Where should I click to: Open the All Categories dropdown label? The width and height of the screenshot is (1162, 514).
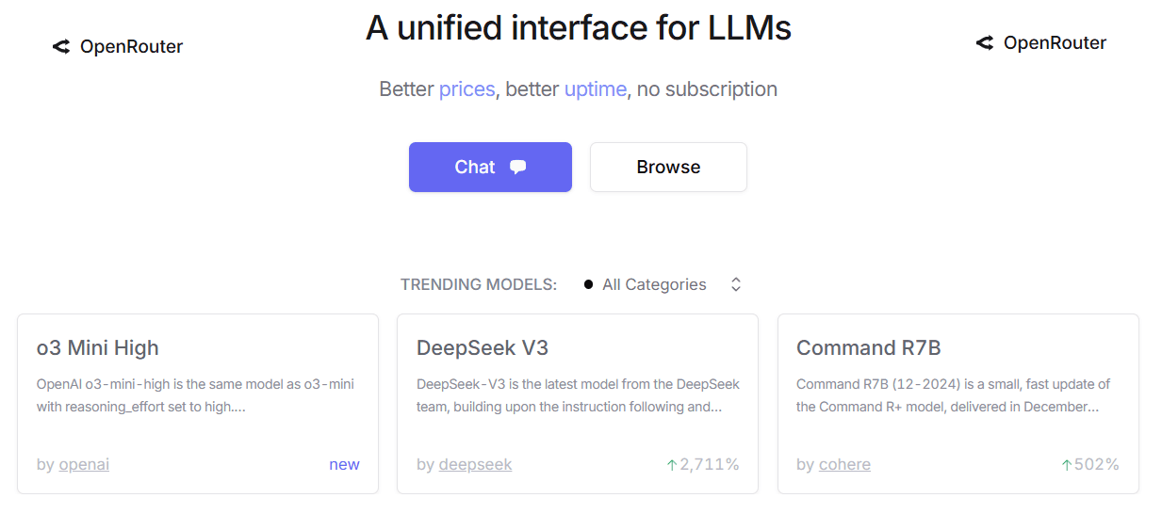point(654,284)
